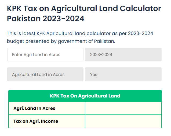Click the empty result cell beside Agri. Land In Acres
This screenshot has width=171, height=136.
123,109
